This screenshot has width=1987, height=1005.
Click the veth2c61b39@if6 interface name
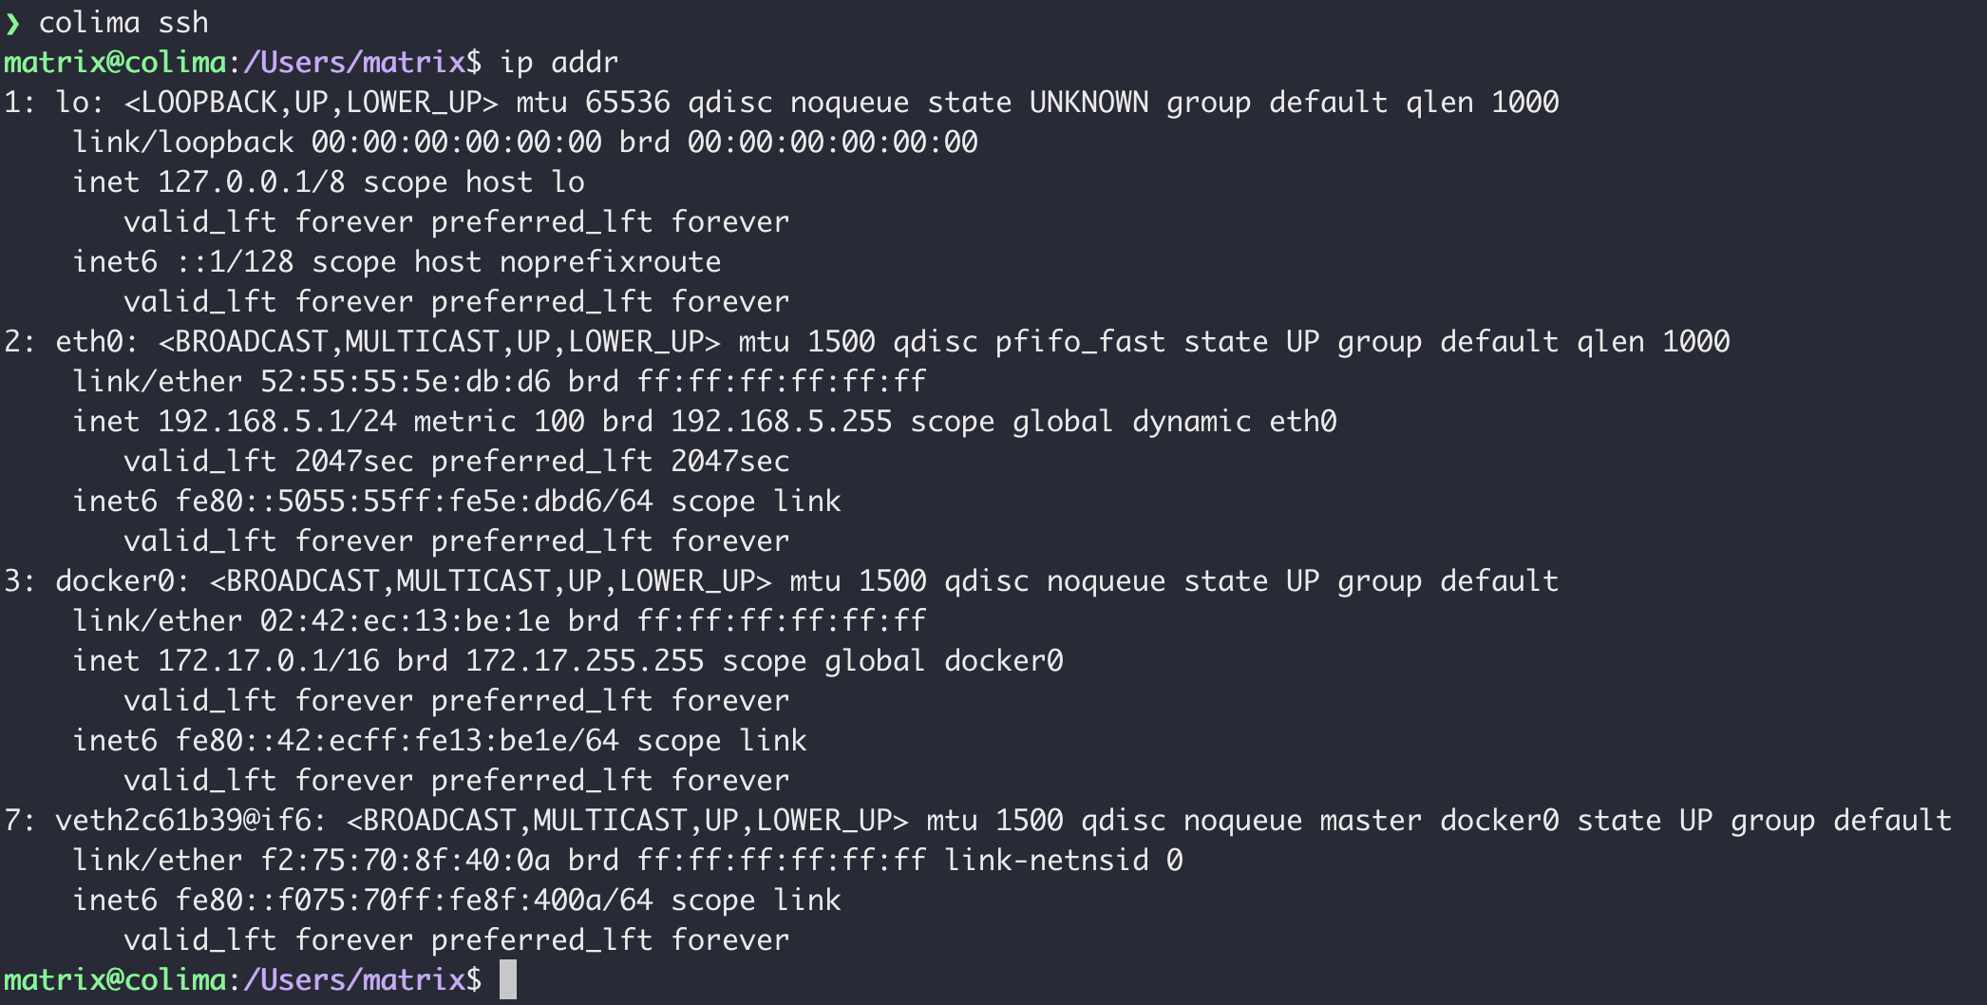coord(190,821)
